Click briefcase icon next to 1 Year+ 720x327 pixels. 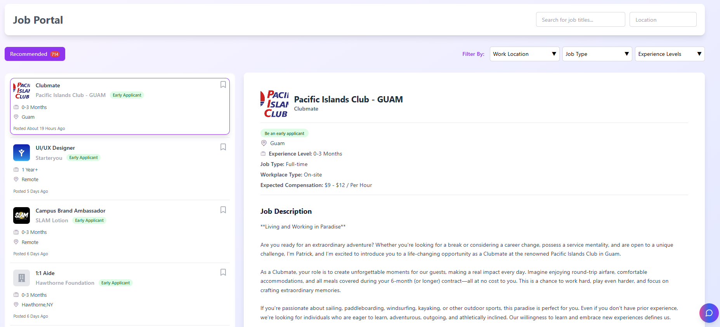(16, 170)
